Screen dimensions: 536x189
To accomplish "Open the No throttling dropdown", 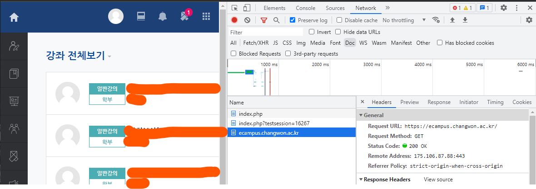I will (404, 20).
